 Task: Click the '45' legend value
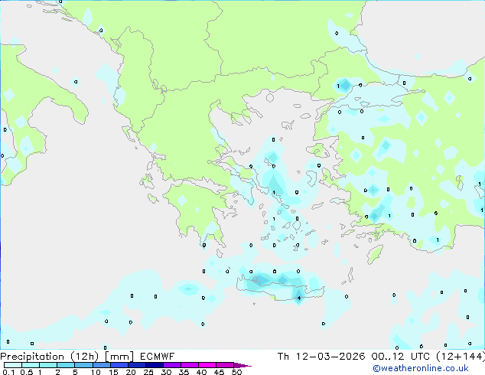click(219, 372)
